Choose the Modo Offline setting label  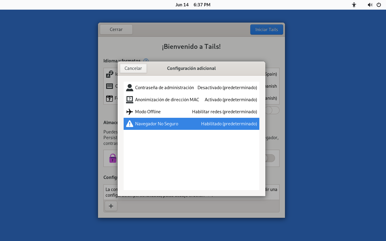[x=148, y=112]
